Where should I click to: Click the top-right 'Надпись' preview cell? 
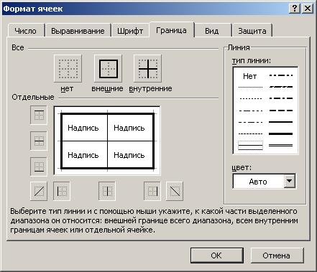pos(129,128)
